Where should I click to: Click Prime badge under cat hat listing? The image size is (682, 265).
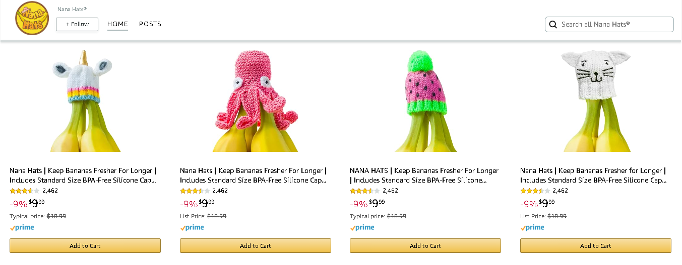coord(532,228)
